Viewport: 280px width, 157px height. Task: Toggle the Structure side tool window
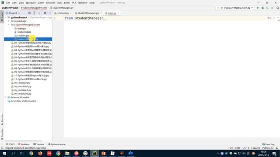(2, 119)
